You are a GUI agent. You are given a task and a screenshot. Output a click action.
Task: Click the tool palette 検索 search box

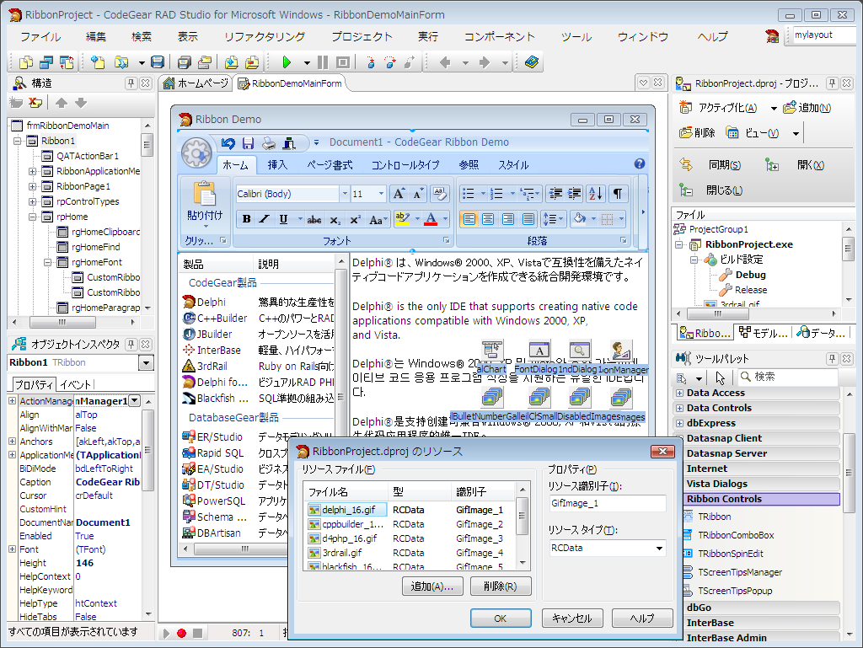pyautogui.click(x=788, y=377)
